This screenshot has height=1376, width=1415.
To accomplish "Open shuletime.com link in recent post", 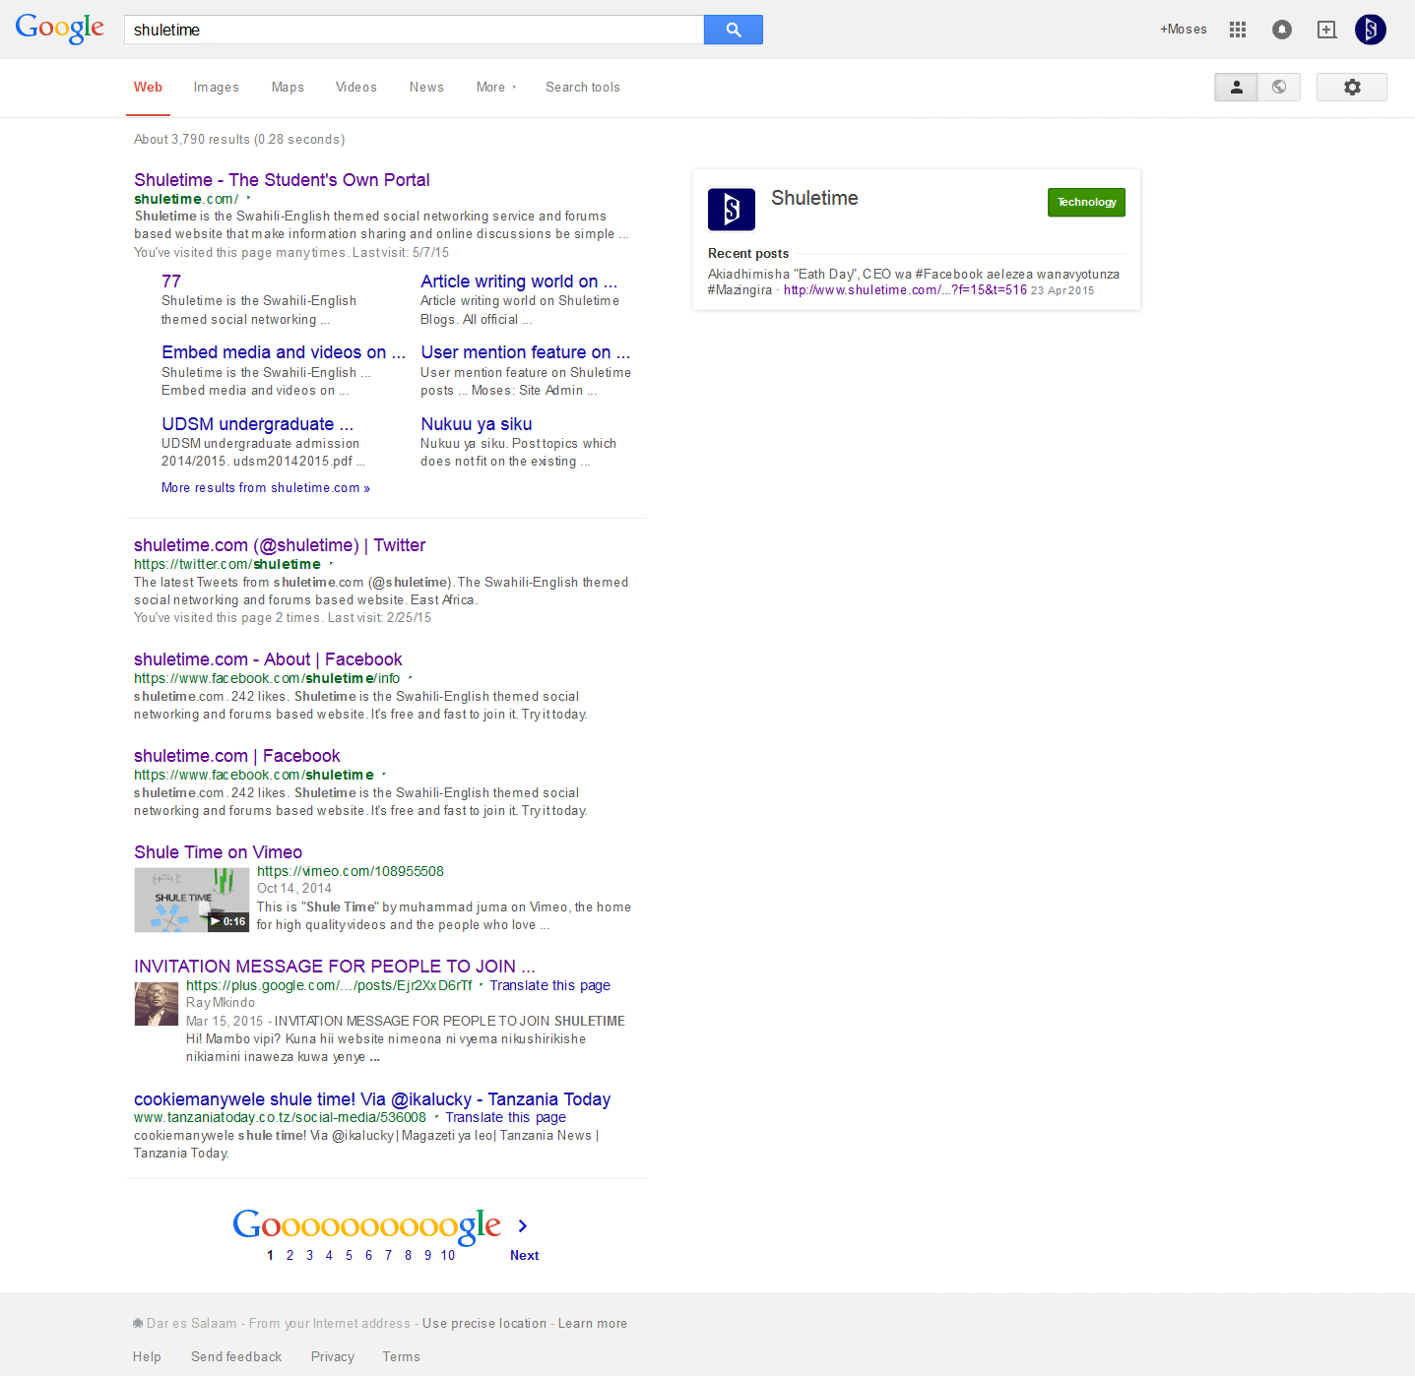I will click(x=905, y=290).
